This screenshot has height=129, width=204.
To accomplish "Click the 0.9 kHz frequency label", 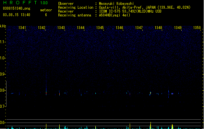I will [3, 74].
